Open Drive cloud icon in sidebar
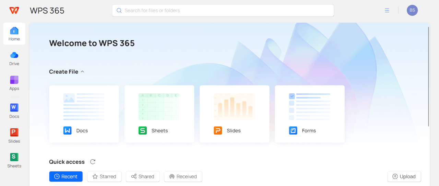This screenshot has width=439, height=186. (14, 55)
